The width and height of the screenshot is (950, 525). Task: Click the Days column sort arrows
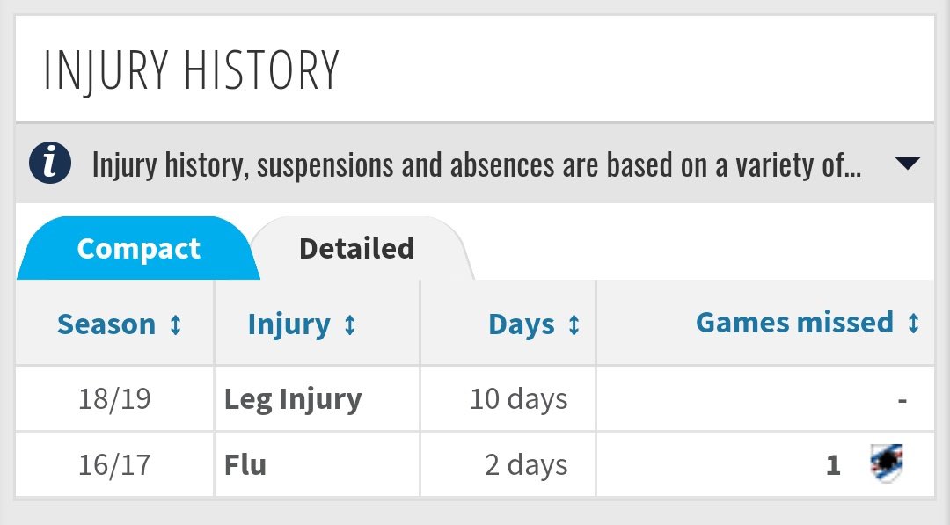coord(574,325)
